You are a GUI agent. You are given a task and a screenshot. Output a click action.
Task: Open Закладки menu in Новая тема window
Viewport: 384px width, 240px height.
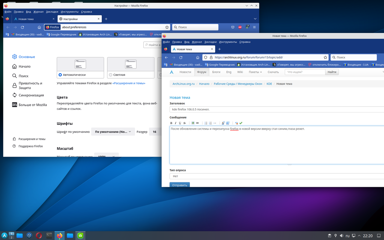[210, 42]
